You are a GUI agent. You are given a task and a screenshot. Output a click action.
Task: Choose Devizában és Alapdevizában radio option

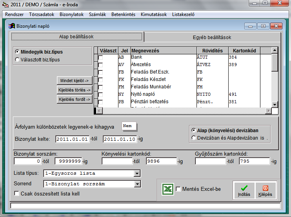tap(193, 138)
